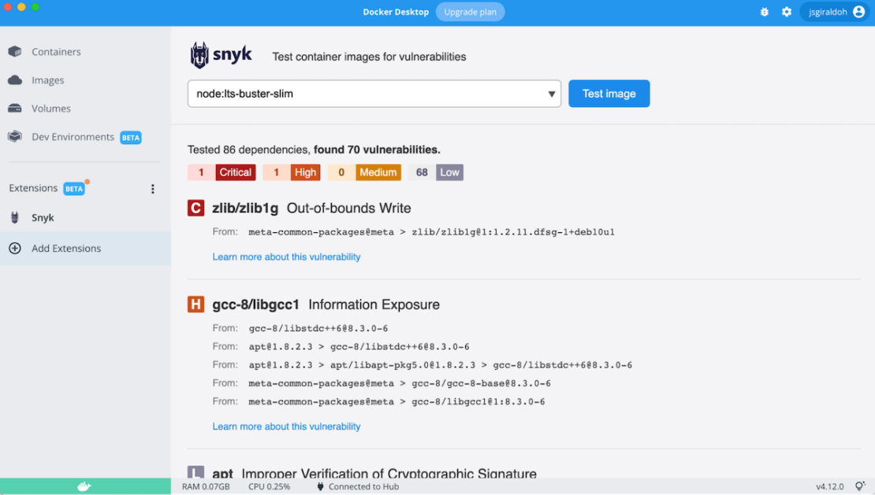Select Images in the sidebar
The height and width of the screenshot is (495, 875).
[x=48, y=80]
